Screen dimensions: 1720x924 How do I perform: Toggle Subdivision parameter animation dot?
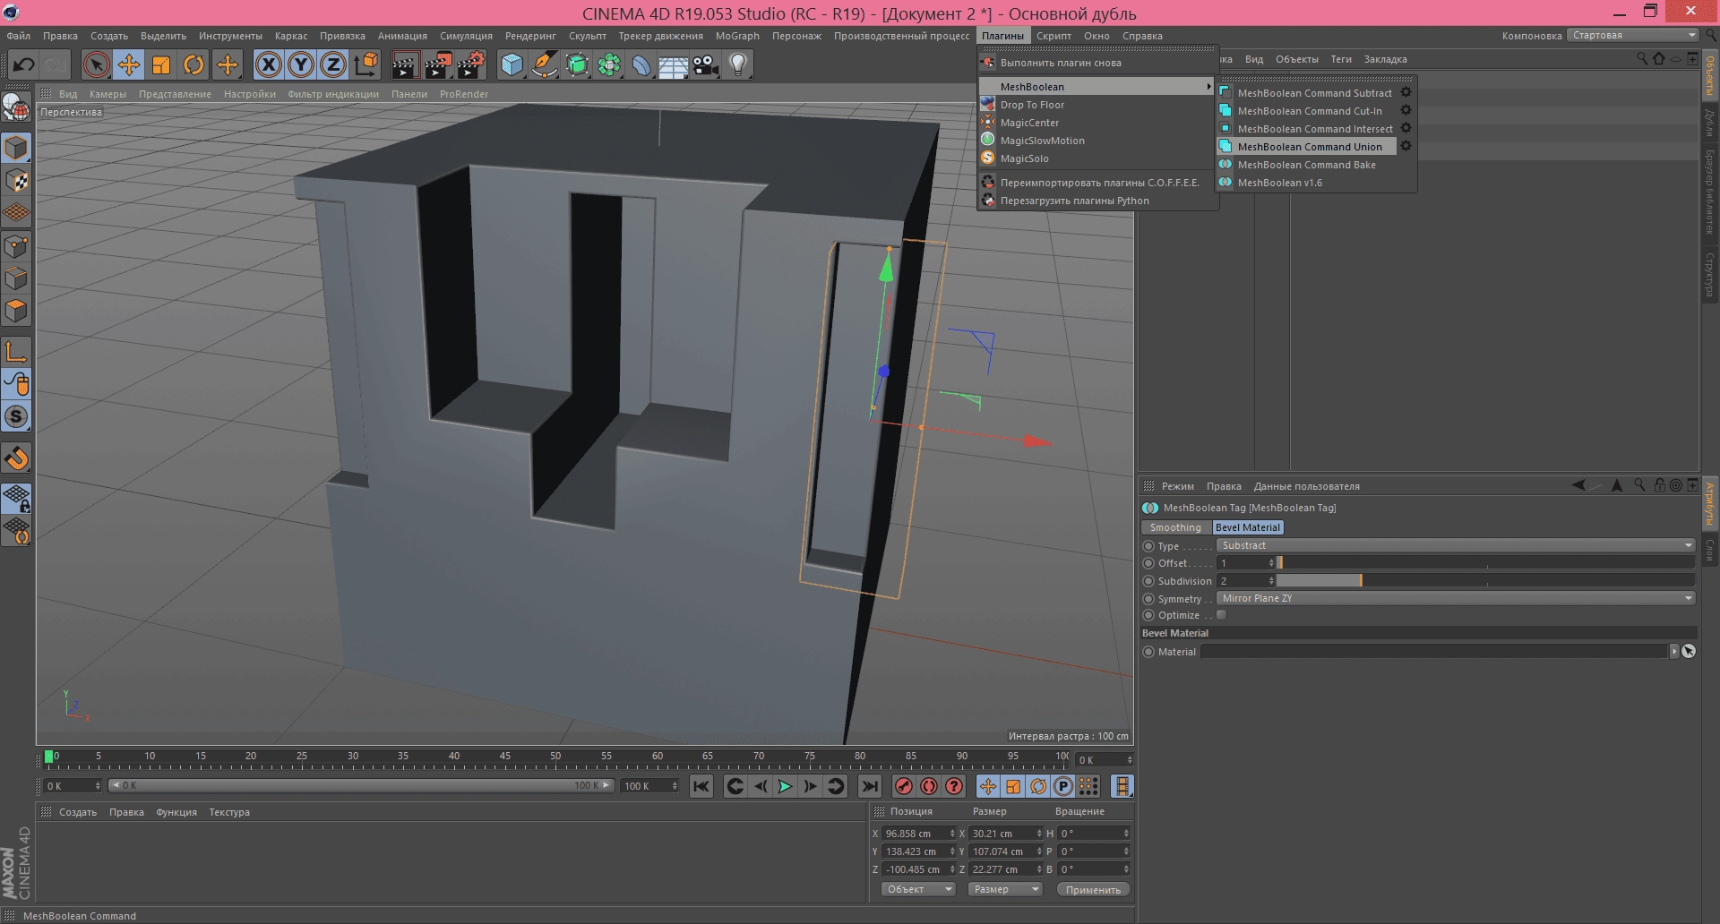point(1148,581)
